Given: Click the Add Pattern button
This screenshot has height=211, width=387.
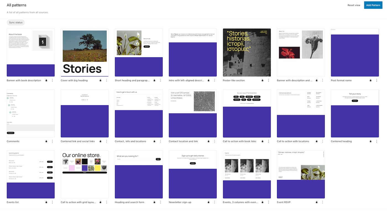Looking at the screenshot, I should click(373, 5).
